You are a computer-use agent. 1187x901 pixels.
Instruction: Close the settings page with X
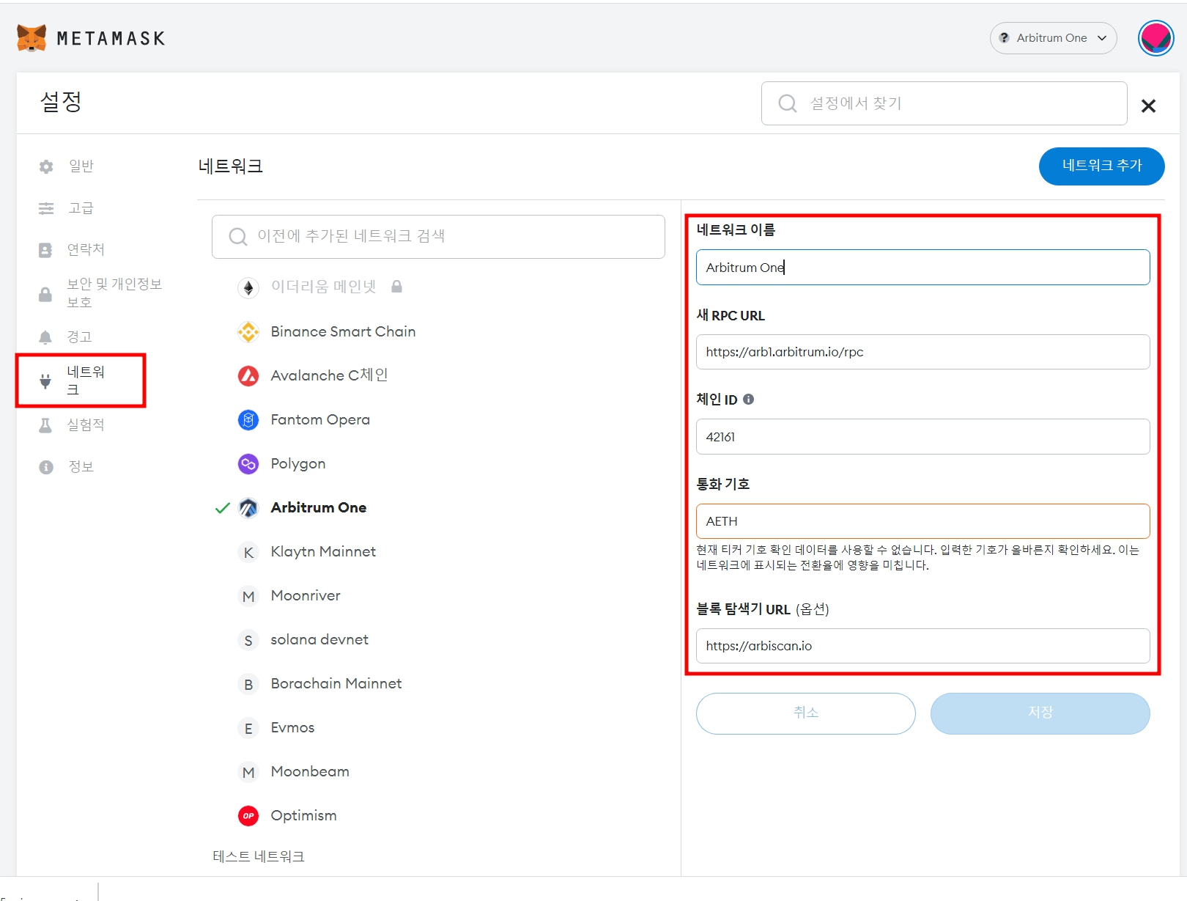(1148, 106)
